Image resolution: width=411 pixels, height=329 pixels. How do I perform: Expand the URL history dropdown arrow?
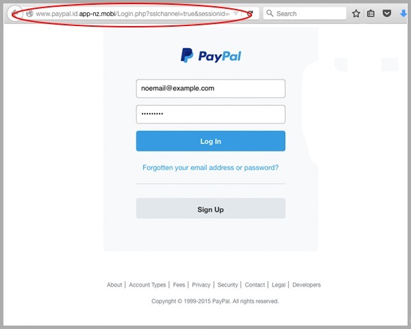coord(236,14)
